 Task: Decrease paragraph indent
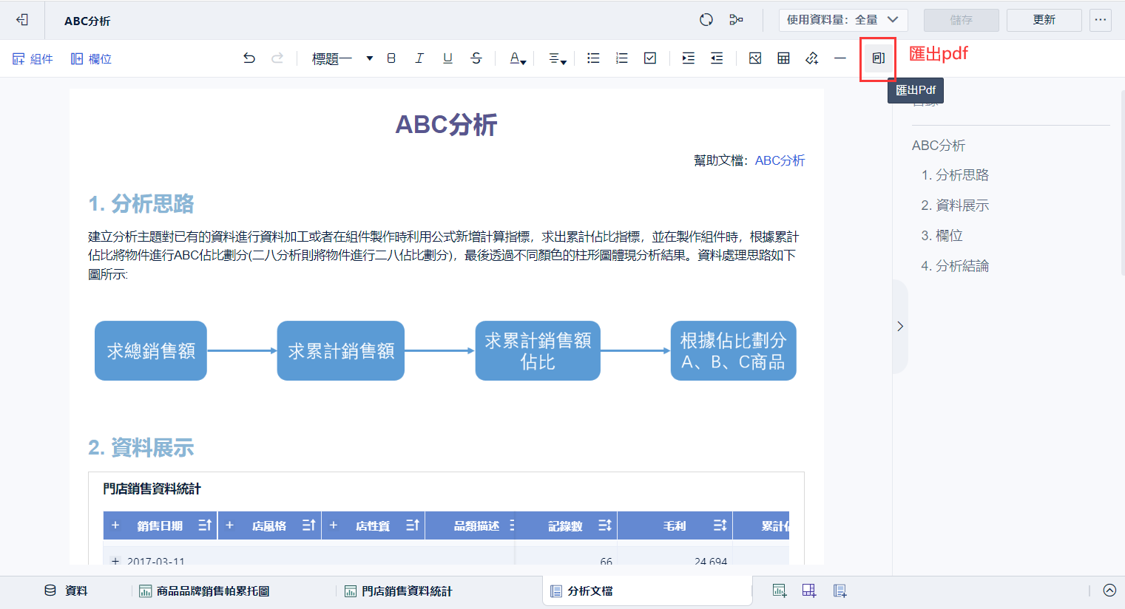coord(717,58)
